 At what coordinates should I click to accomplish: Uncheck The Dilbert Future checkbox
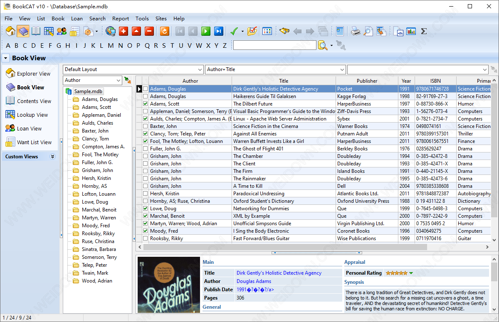(x=146, y=104)
